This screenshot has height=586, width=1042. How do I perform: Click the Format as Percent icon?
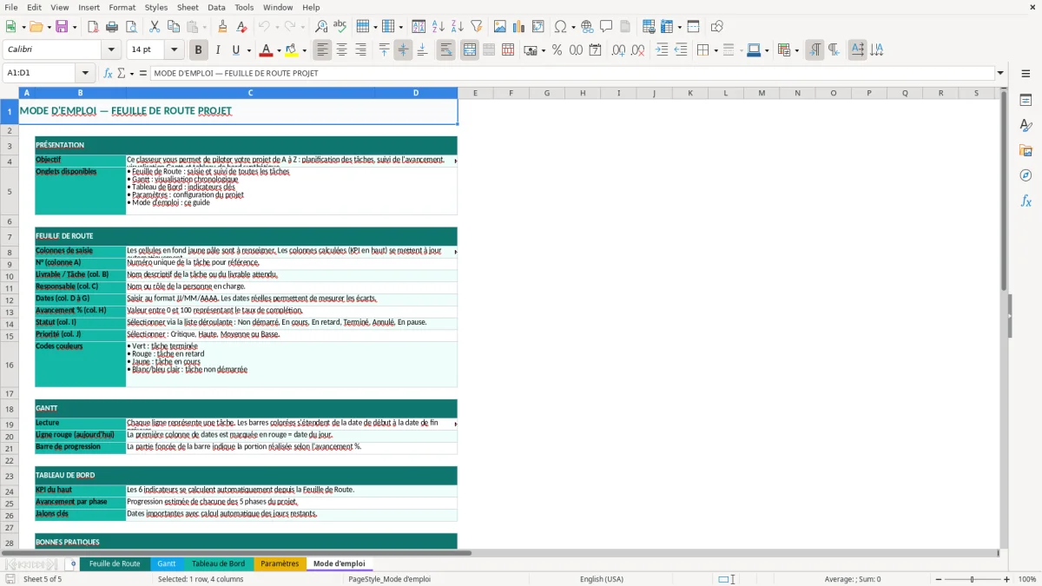tap(557, 50)
